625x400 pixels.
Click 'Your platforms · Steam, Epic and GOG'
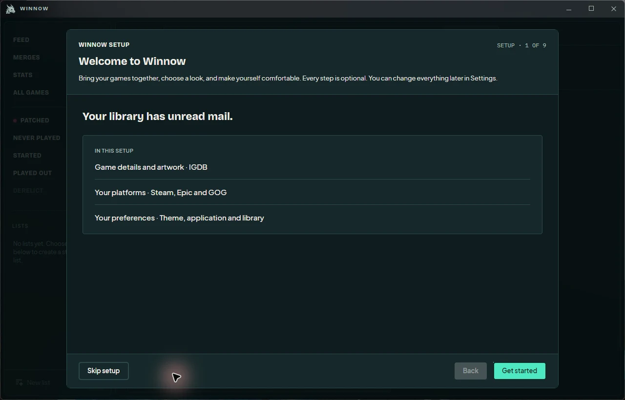[x=312, y=192]
